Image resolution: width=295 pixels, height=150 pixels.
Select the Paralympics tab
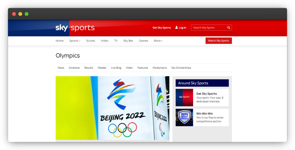[160, 68]
